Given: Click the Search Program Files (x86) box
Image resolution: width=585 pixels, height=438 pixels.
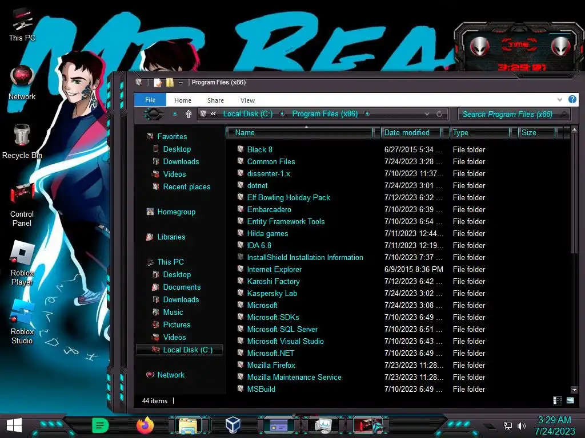Looking at the screenshot, I should pos(514,114).
